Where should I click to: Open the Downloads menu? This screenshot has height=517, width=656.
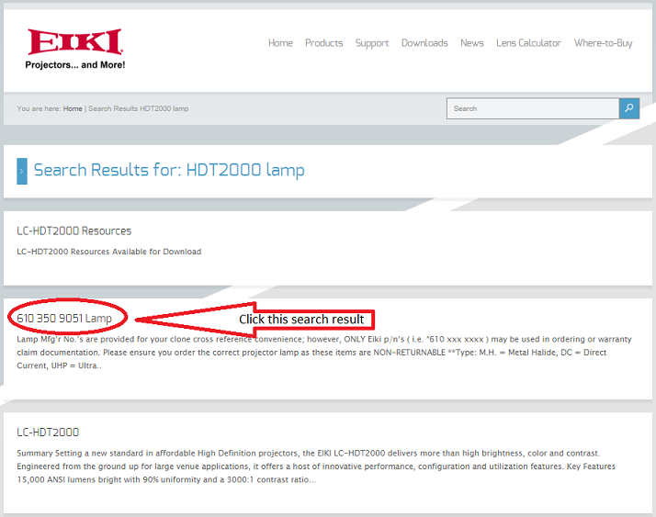(x=424, y=43)
